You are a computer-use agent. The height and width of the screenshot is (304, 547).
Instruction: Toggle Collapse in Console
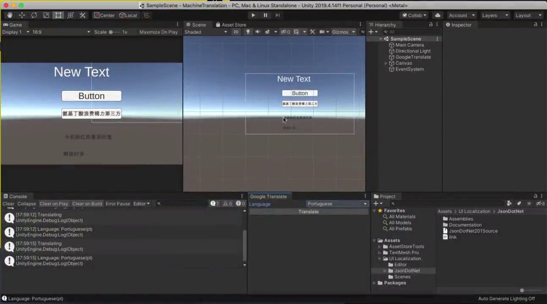tap(26, 204)
